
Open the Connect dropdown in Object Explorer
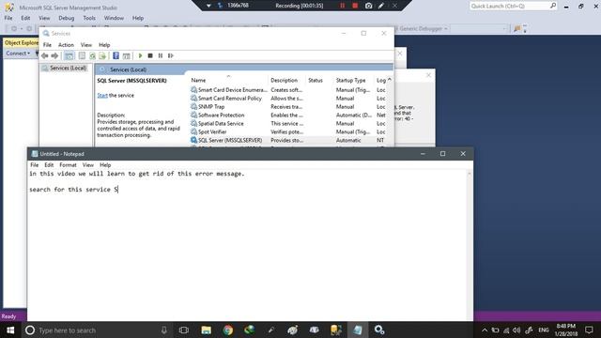18,54
